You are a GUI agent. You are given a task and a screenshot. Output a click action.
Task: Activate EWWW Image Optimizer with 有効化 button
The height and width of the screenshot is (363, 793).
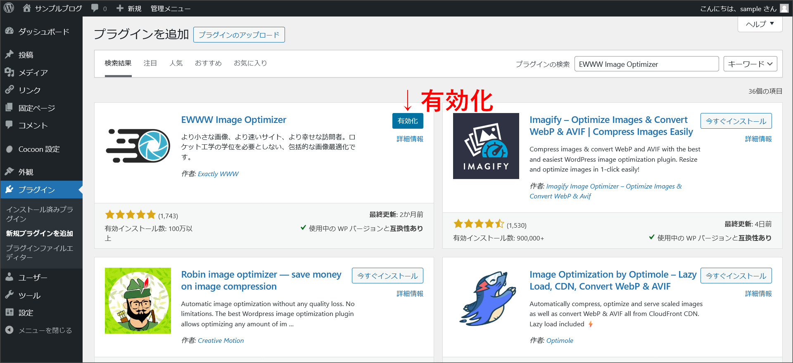click(407, 121)
